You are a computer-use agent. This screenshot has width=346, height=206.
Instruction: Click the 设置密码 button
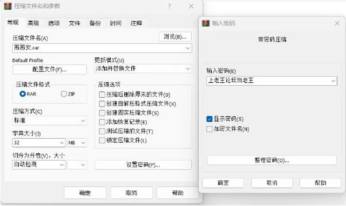143,165
